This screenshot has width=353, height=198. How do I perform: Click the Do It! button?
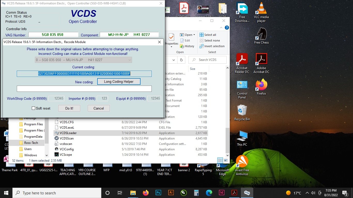(69, 108)
